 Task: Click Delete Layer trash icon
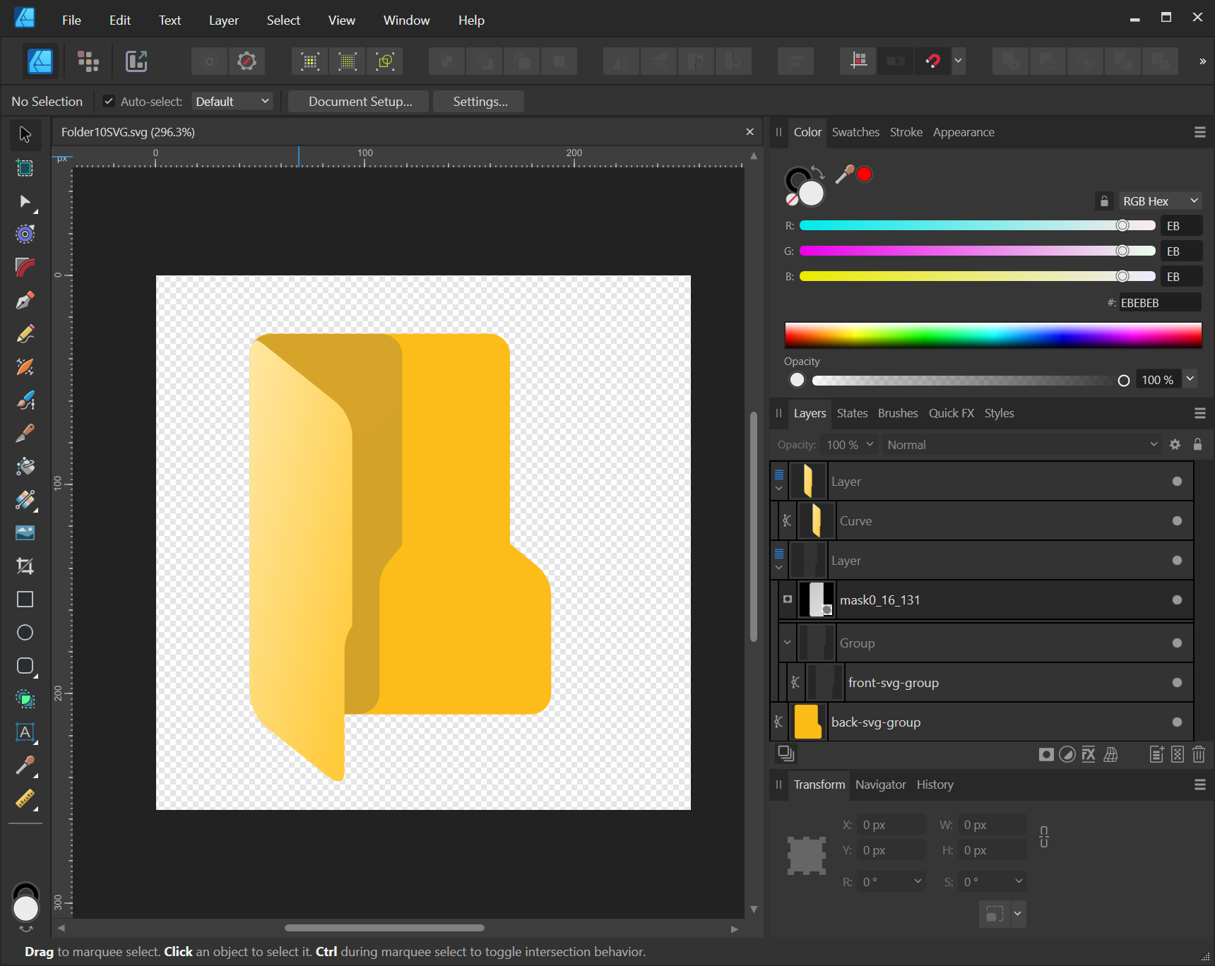[1199, 754]
